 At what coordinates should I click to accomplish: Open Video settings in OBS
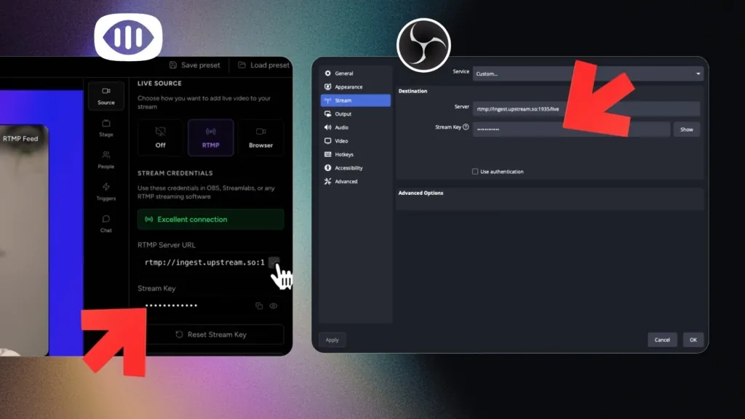coord(355,141)
